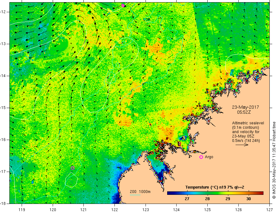This screenshot has width=276, height=213.
Task: Click 'Altimetric sealevel' caption text
Action: point(248,123)
